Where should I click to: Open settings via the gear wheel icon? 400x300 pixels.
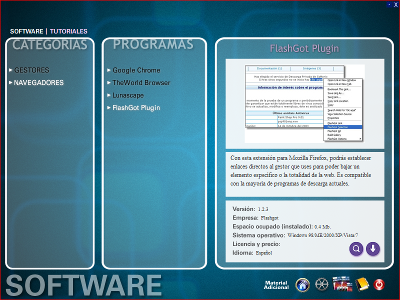coord(321,284)
